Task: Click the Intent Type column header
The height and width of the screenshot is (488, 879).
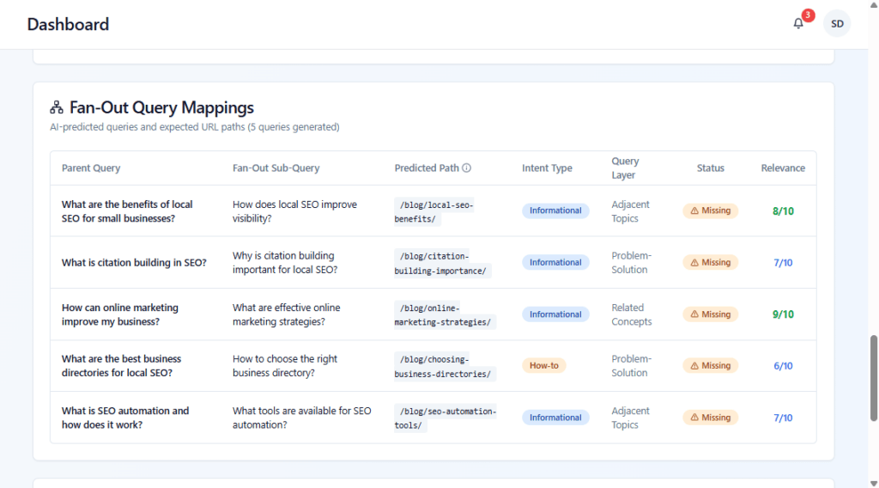Action: click(x=547, y=168)
